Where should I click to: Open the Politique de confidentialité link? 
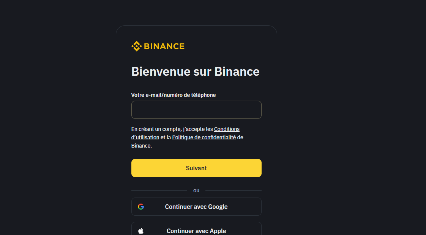click(204, 137)
